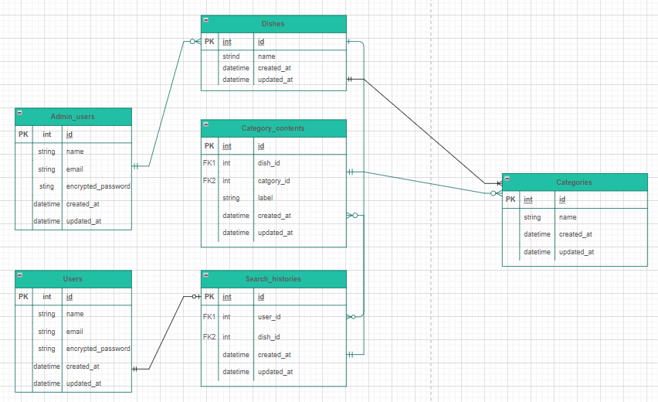Click the PK cell in Search_histories
658x402 pixels.
click(209, 297)
